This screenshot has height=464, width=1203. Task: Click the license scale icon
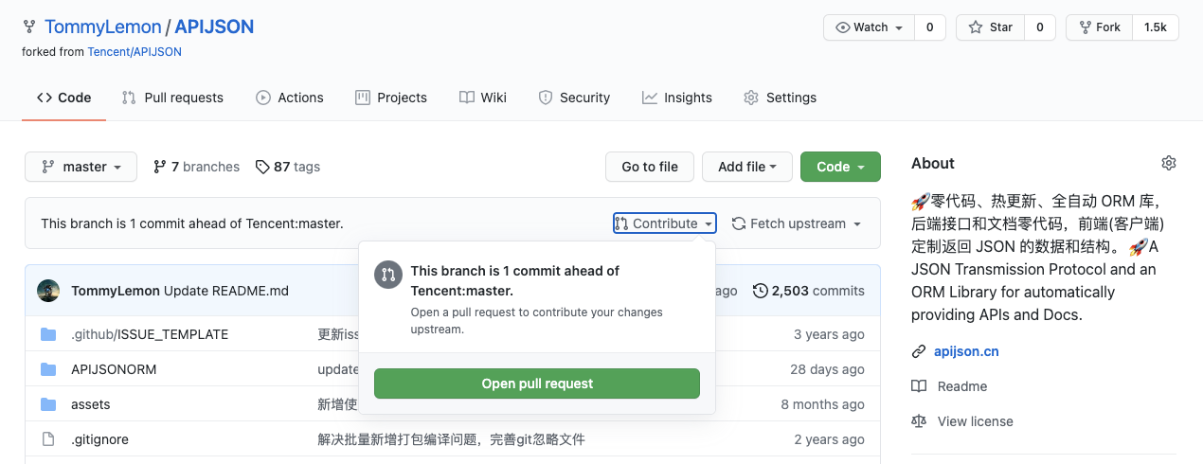pyautogui.click(x=918, y=421)
